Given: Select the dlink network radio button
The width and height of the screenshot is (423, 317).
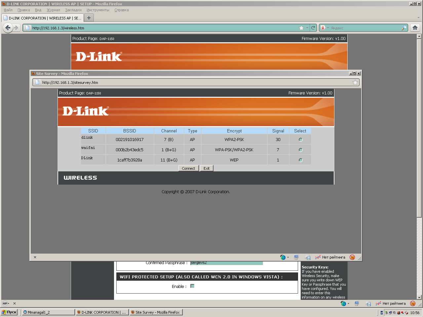Looking at the screenshot, I should (x=300, y=140).
